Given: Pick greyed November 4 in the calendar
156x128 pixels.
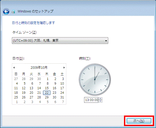Looking at the screenshot, I should point(40,102).
